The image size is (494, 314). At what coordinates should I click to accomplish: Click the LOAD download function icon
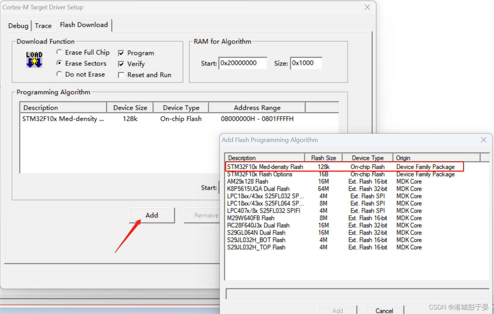click(x=34, y=59)
